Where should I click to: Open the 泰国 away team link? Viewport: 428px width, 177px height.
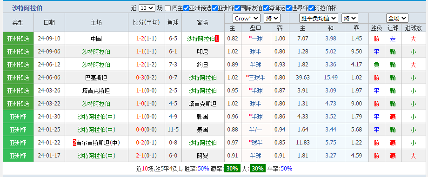[202, 130]
